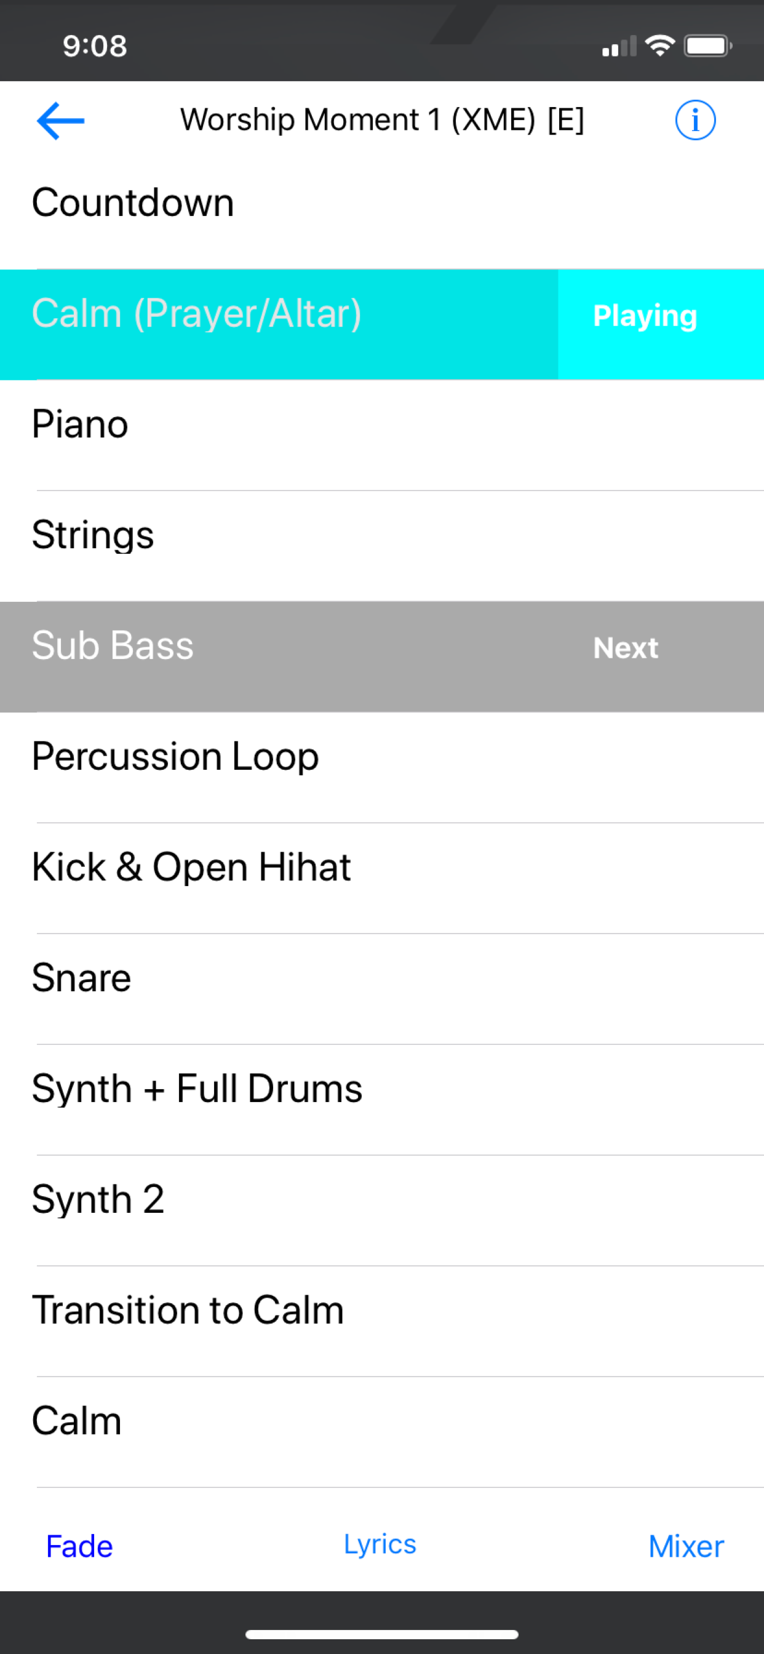Open the Mixer view

tap(686, 1546)
